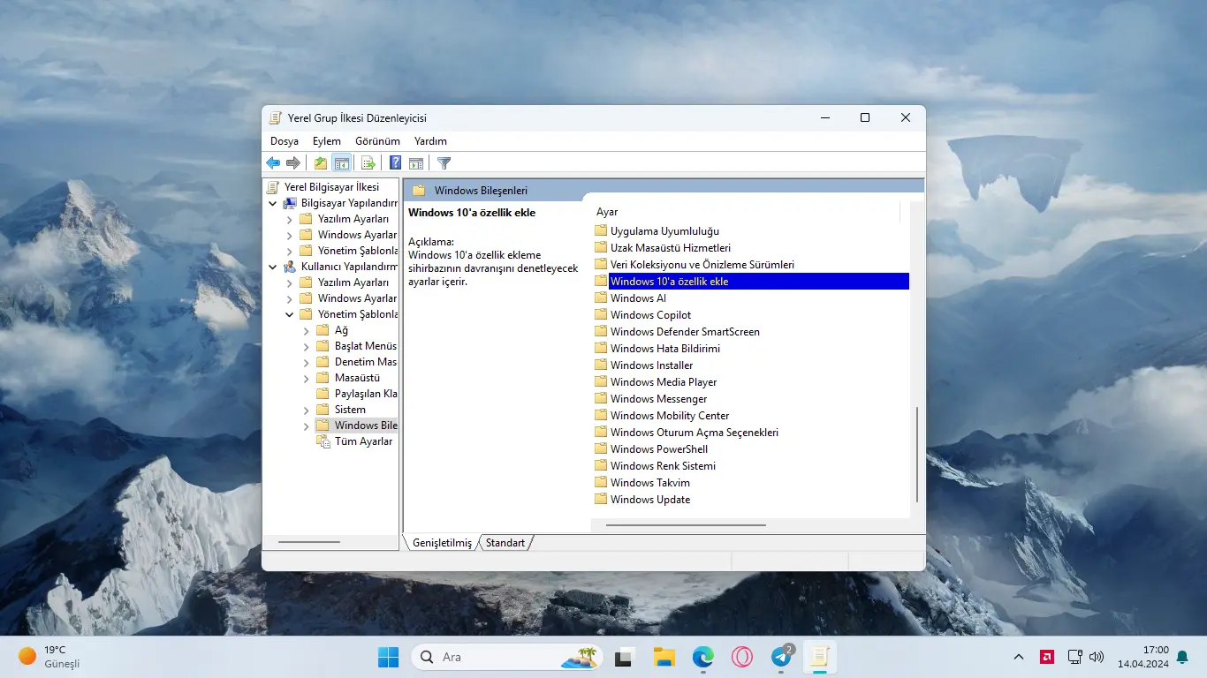Open the Yardım menu
The width and height of the screenshot is (1207, 678).
click(431, 141)
